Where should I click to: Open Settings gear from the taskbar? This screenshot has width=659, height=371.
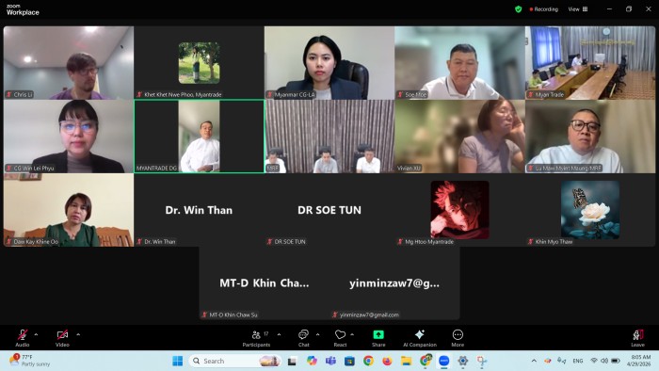463,361
